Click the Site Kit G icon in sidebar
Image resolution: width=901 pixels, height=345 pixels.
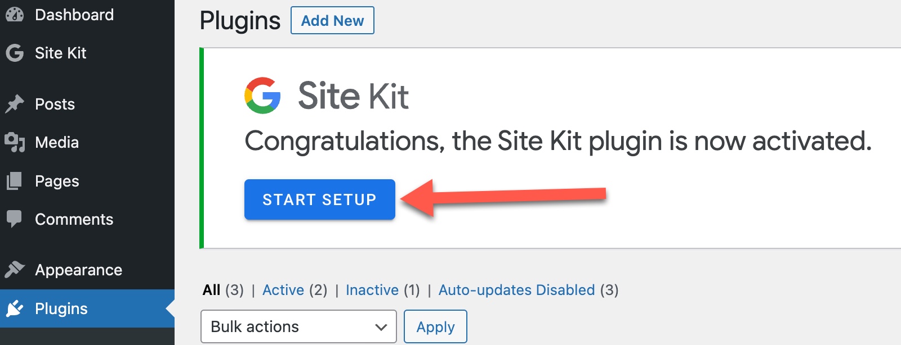15,53
